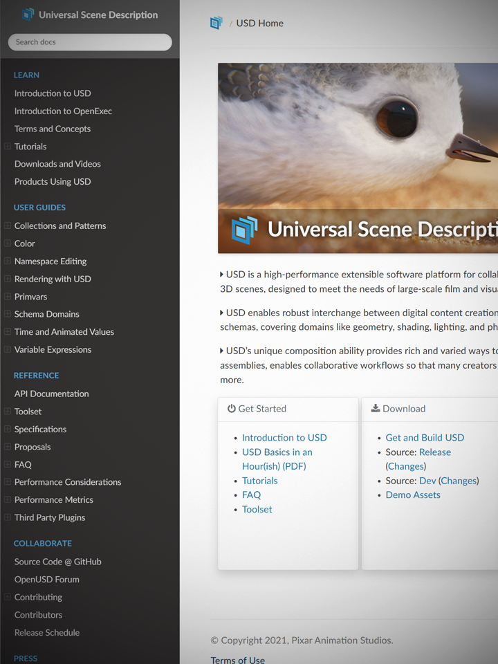Click the LEARN section heading

click(x=26, y=75)
